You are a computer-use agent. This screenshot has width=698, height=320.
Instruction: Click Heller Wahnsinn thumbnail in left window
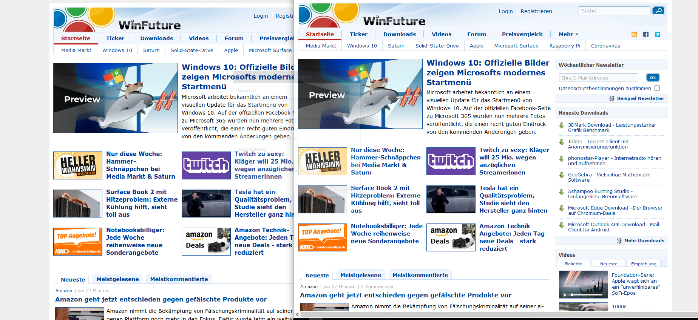78,165
